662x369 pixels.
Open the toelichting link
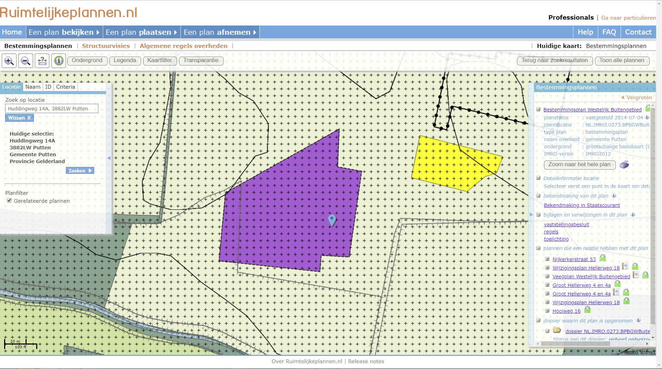pos(556,239)
